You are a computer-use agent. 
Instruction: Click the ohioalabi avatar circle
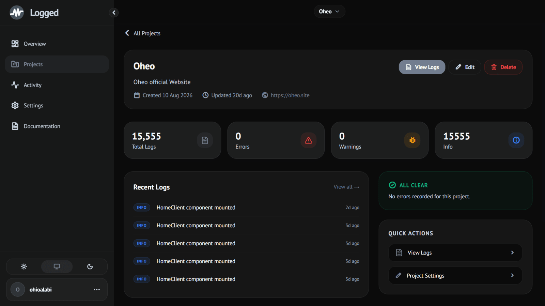point(18,290)
